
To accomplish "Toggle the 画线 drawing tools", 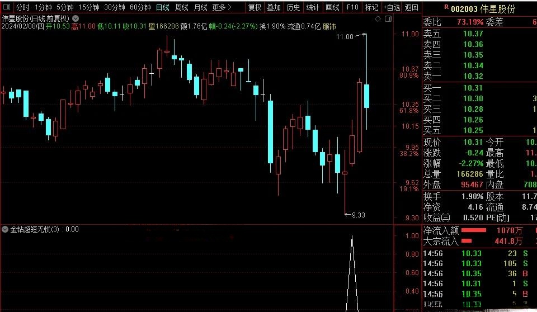I will point(332,7).
